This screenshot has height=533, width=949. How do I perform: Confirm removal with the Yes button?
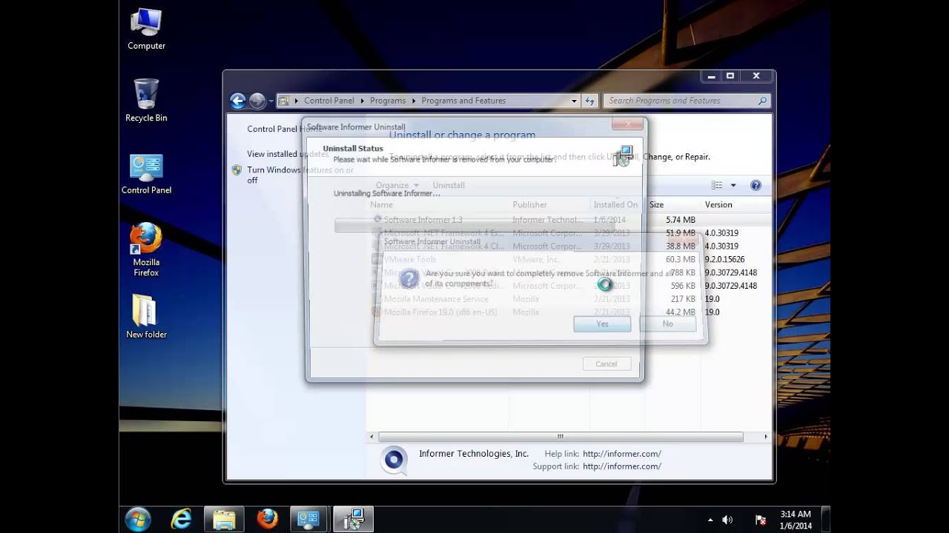602,324
